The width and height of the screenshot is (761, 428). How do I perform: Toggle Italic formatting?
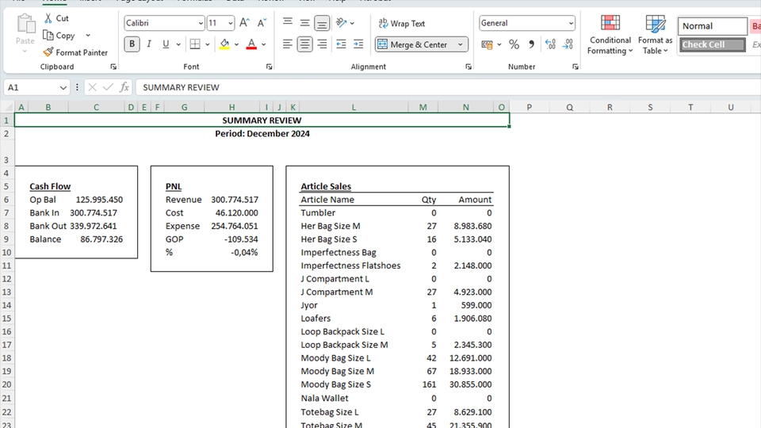[x=149, y=44]
